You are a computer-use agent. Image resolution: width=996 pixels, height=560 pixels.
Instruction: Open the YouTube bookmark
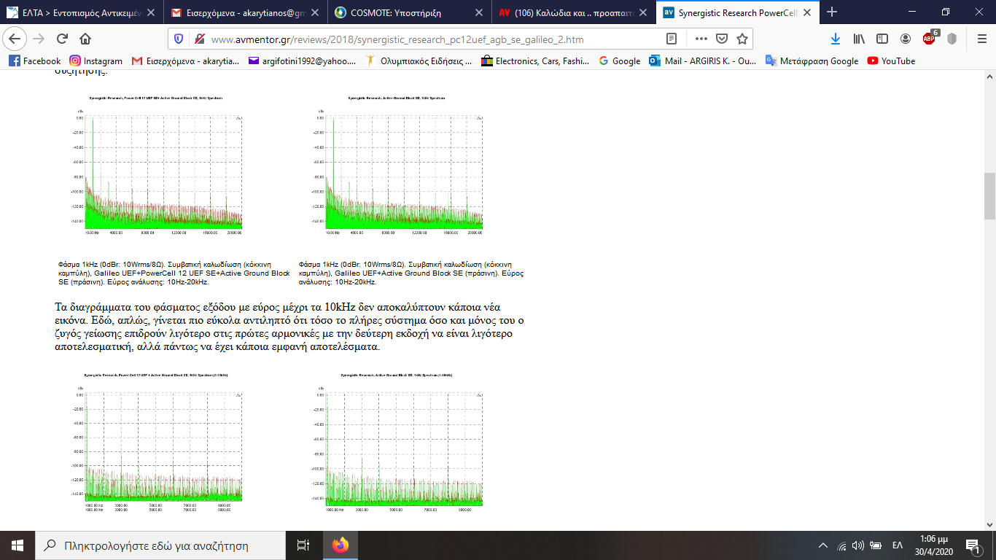pos(891,61)
